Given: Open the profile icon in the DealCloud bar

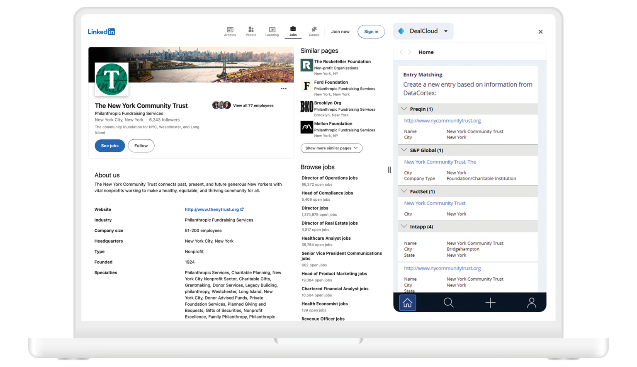Looking at the screenshot, I should (532, 302).
